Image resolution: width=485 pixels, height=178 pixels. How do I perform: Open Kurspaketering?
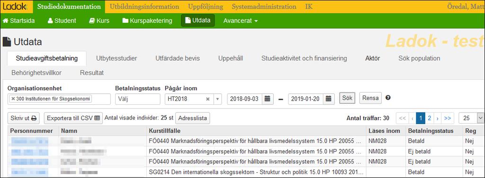pos(147,21)
